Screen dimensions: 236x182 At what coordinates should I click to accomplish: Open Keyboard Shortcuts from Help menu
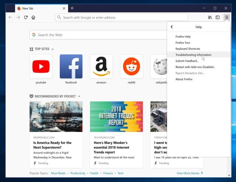(199, 49)
